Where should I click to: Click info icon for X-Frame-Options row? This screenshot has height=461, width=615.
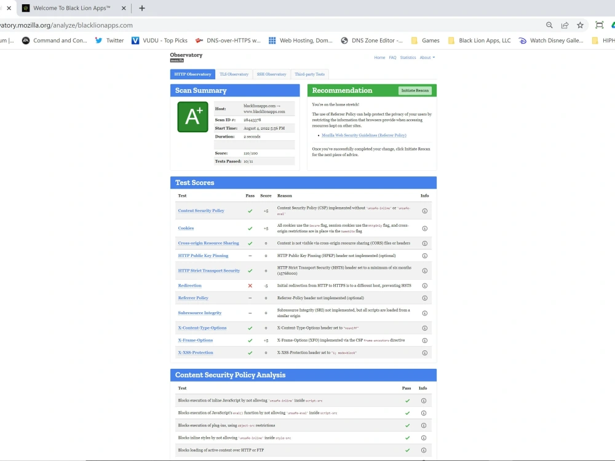[424, 341]
